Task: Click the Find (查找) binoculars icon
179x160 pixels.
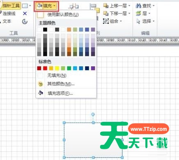Action: (x=138, y=6)
